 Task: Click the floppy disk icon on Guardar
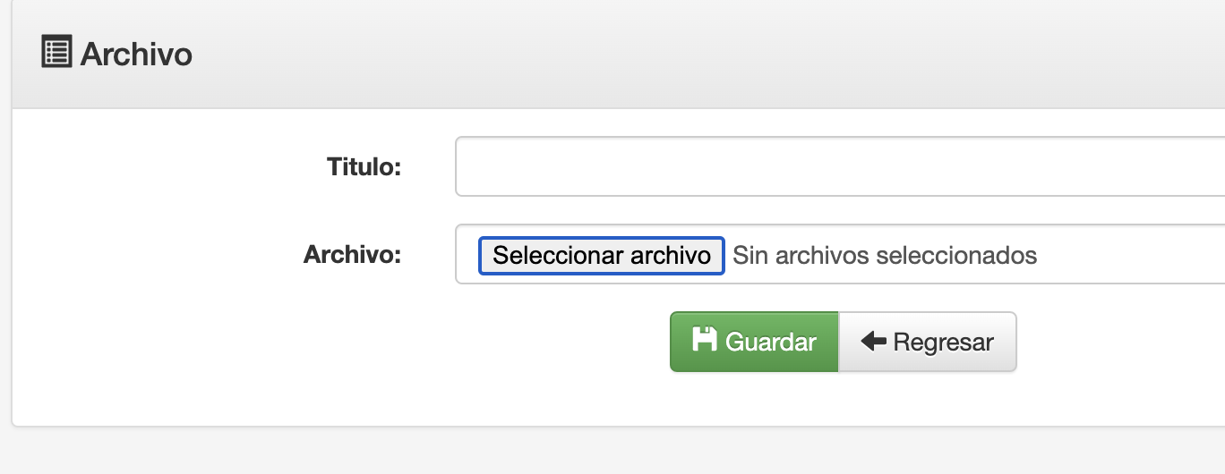[705, 340]
